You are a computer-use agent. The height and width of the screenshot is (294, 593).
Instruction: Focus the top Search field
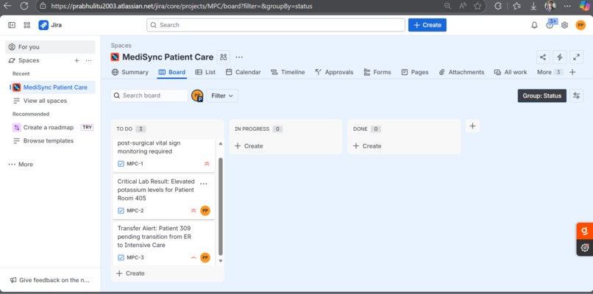click(276, 25)
